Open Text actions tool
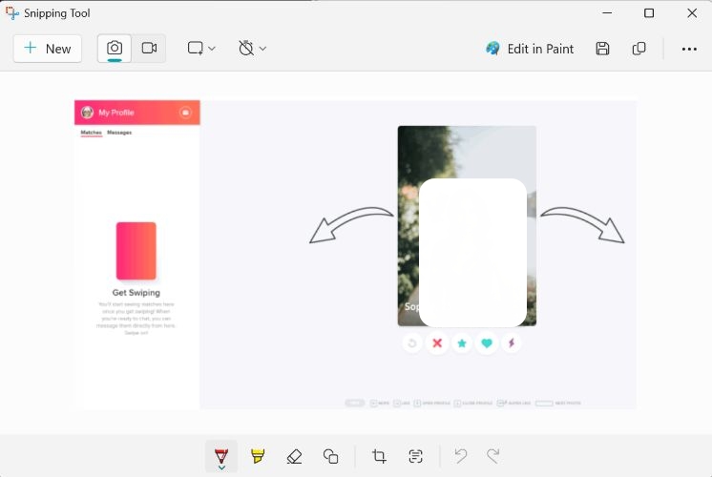This screenshot has width=712, height=477. [x=415, y=456]
